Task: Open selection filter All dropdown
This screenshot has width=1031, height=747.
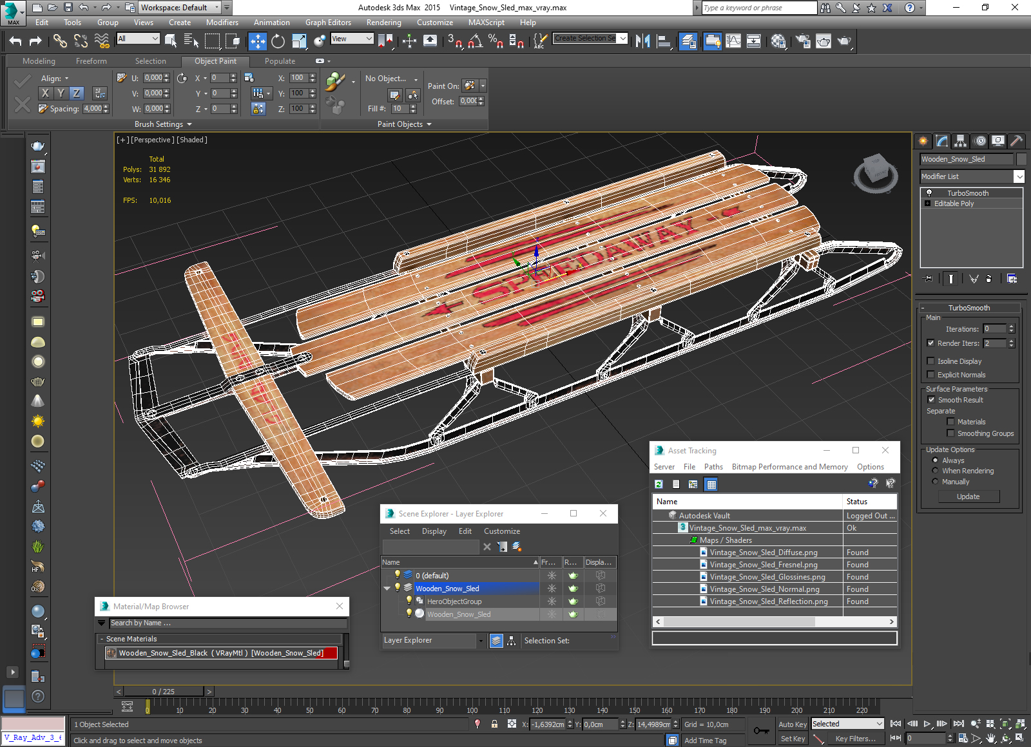Action: 138,39
